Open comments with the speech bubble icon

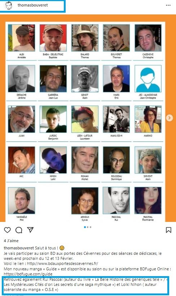[x=19, y=230]
